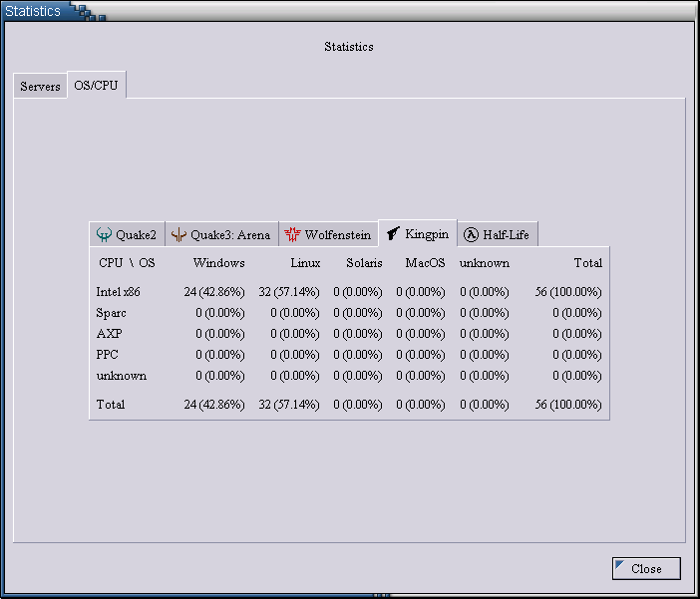
Task: Click the Half-Life lambda icon
Action: (471, 234)
